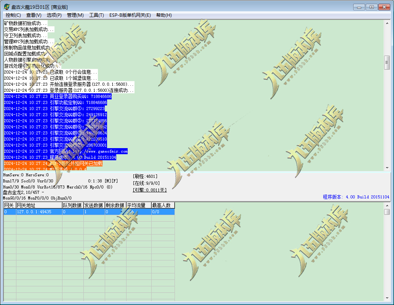Select the gateway address 127.0.0.1:49435 cell
Screen dimensions: 394x305
(x=39, y=212)
